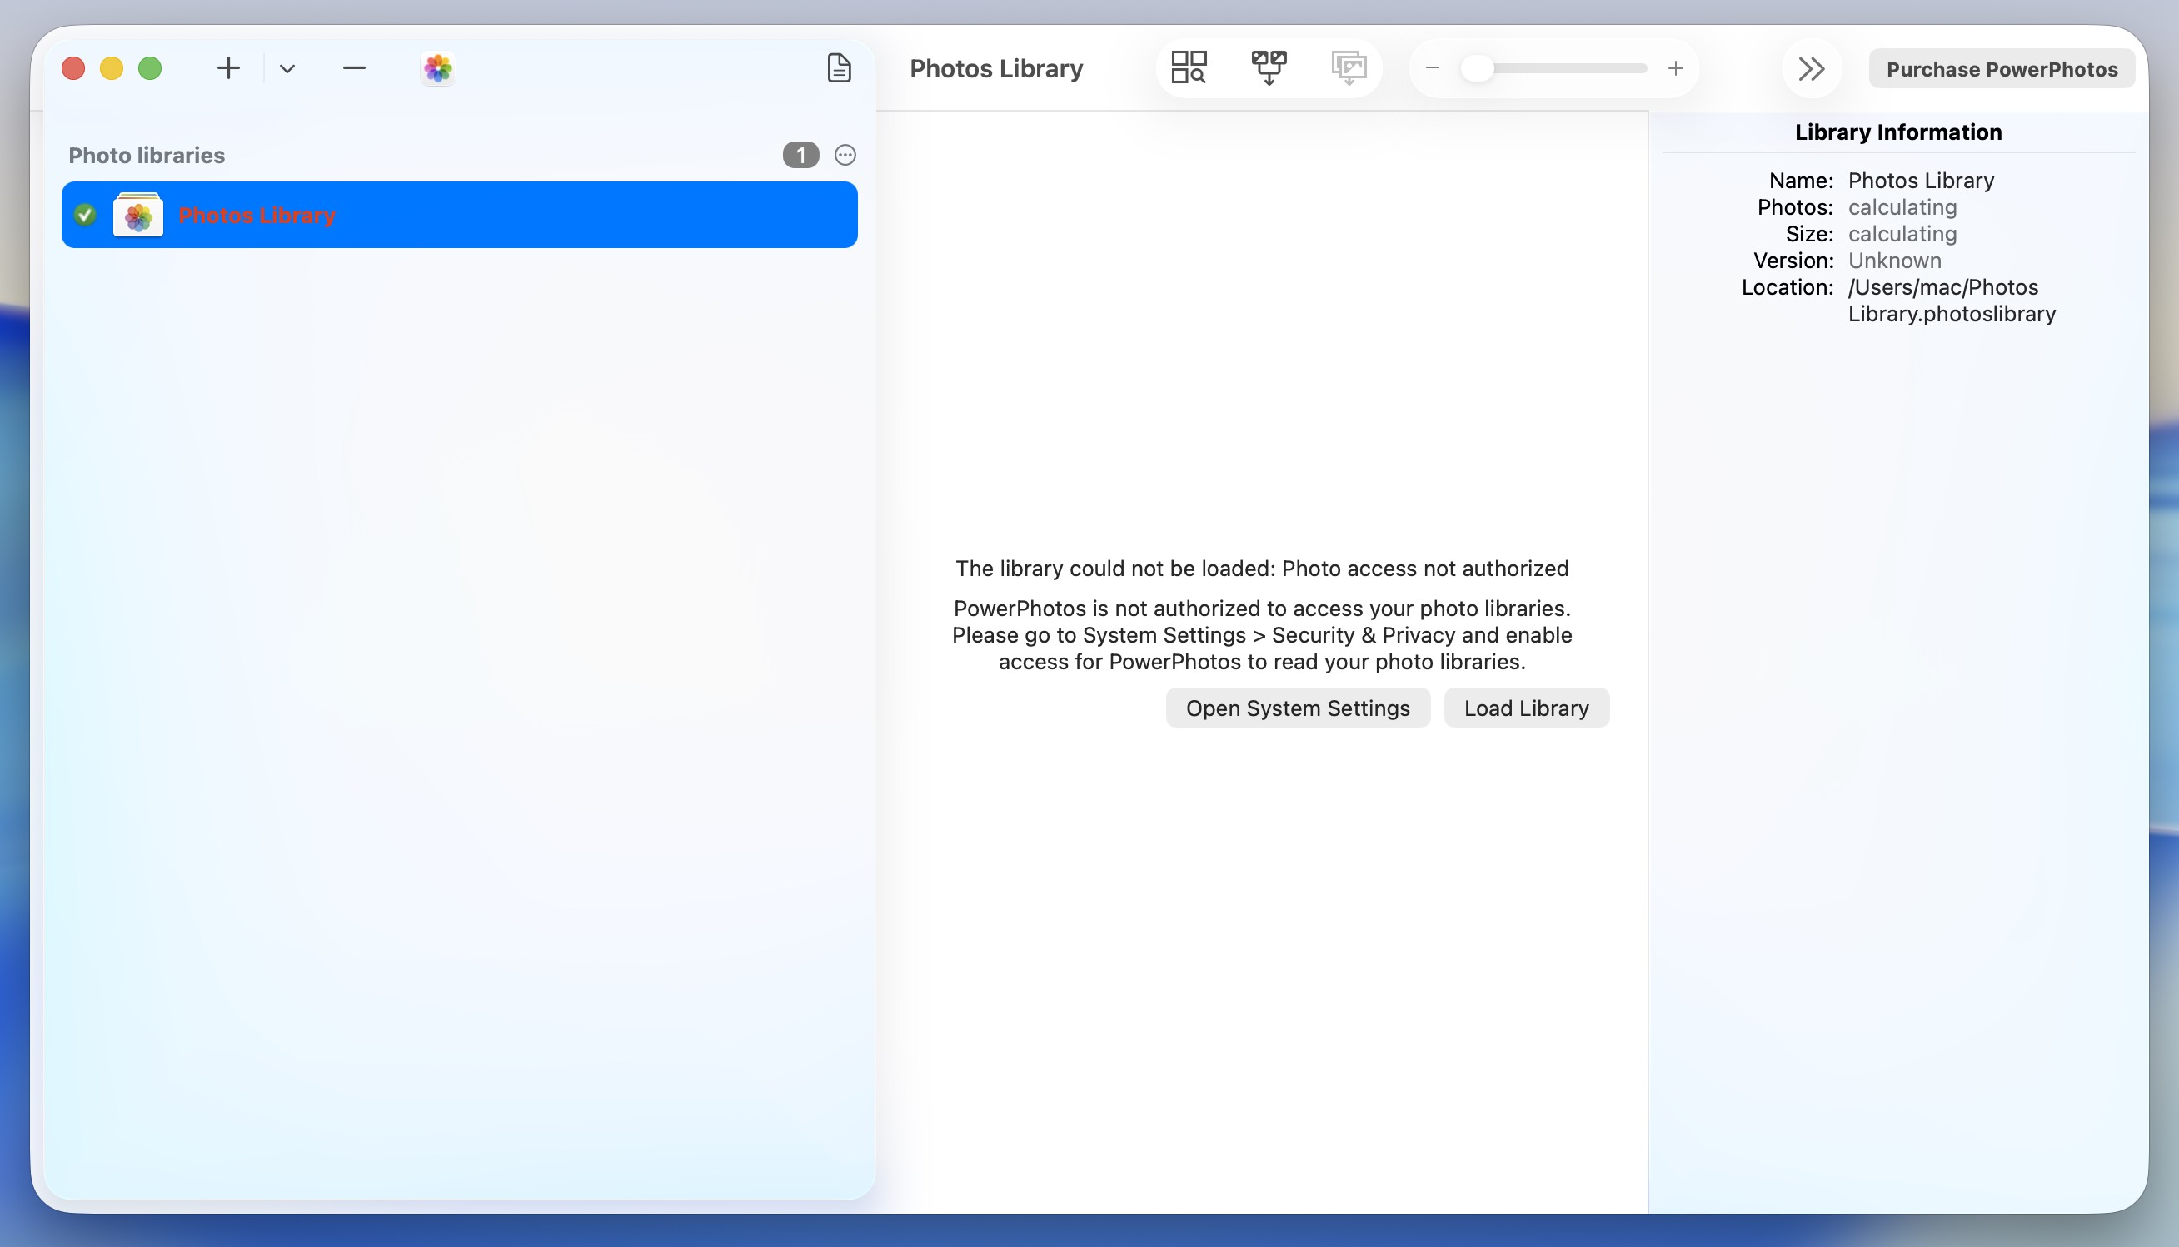Click the plus add library icon
This screenshot has height=1247, width=2179.
228,68
